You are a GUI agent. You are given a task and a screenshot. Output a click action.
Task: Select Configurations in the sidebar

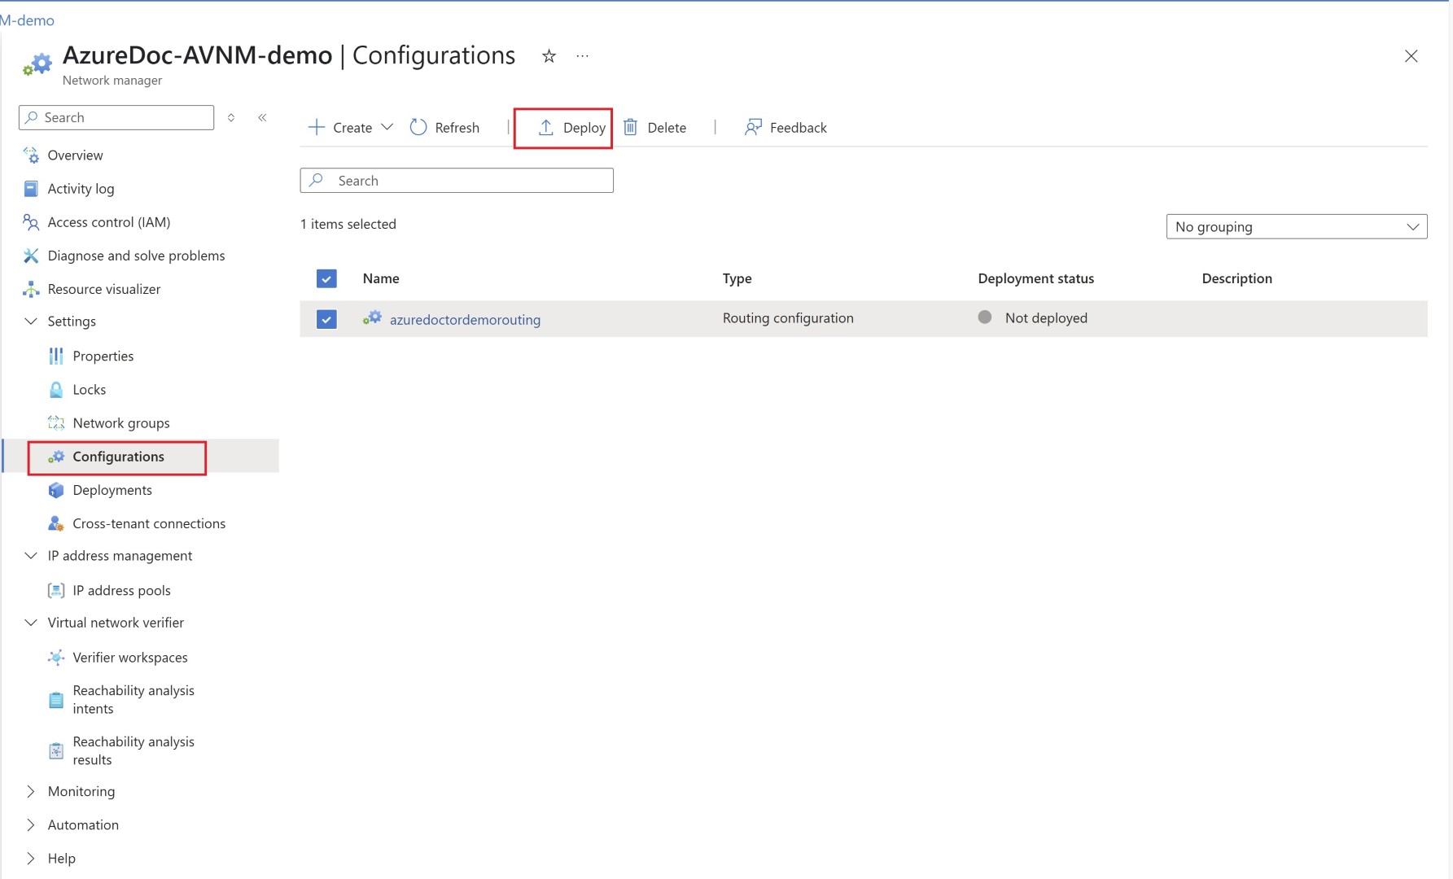(118, 457)
